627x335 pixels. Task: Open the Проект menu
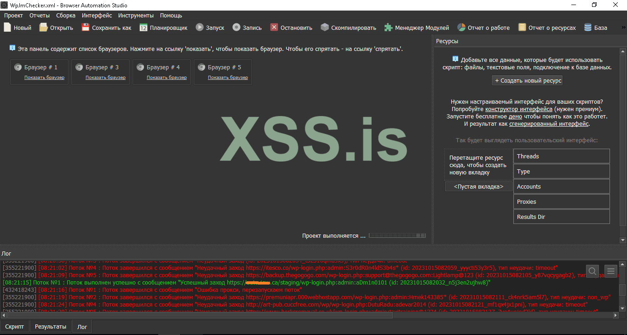tap(13, 15)
